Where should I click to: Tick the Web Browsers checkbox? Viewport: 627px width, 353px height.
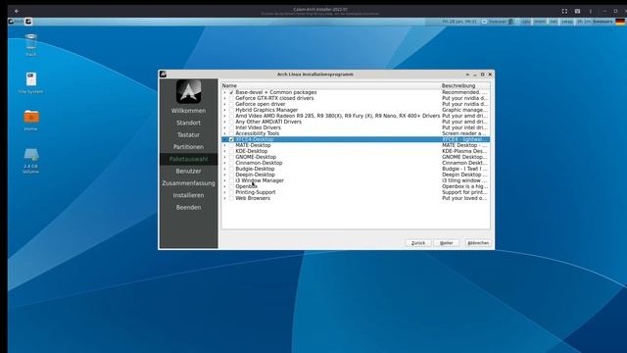pos(231,198)
